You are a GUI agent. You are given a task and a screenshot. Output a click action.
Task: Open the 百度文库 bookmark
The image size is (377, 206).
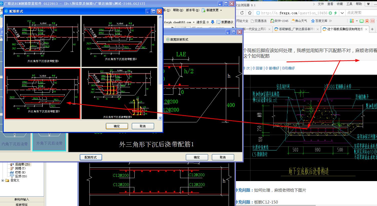[319, 21]
